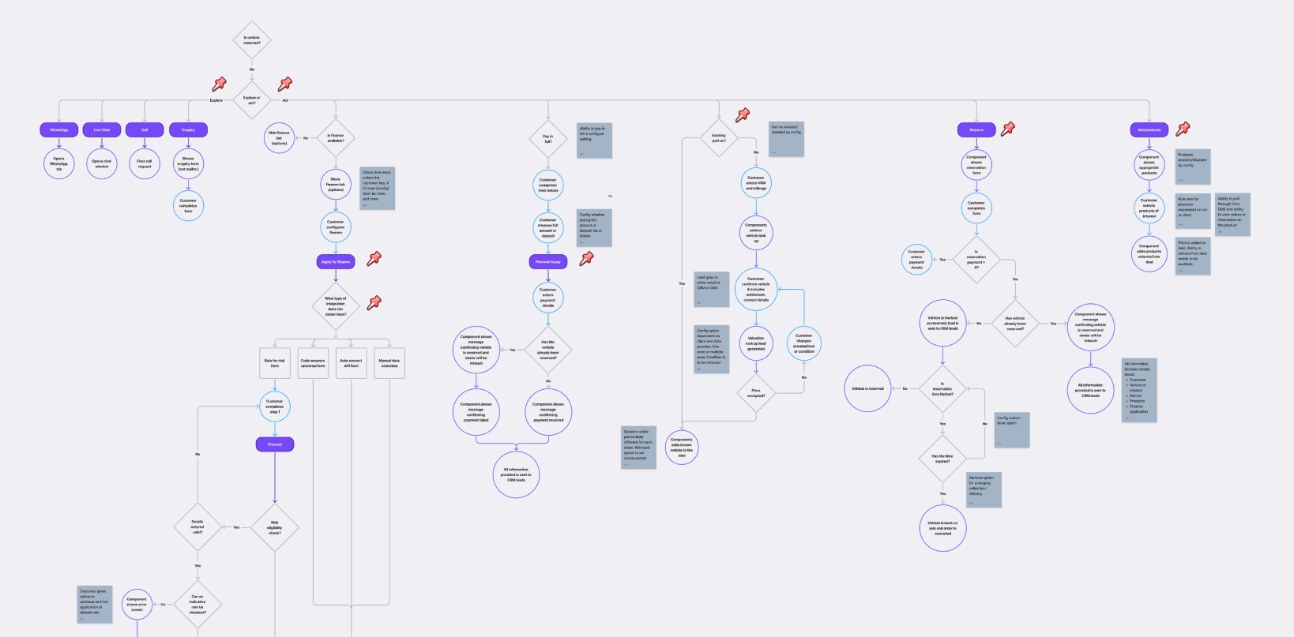Screen dimensions: 1294x637
Task: Select the Reserve button node
Action: pos(976,129)
